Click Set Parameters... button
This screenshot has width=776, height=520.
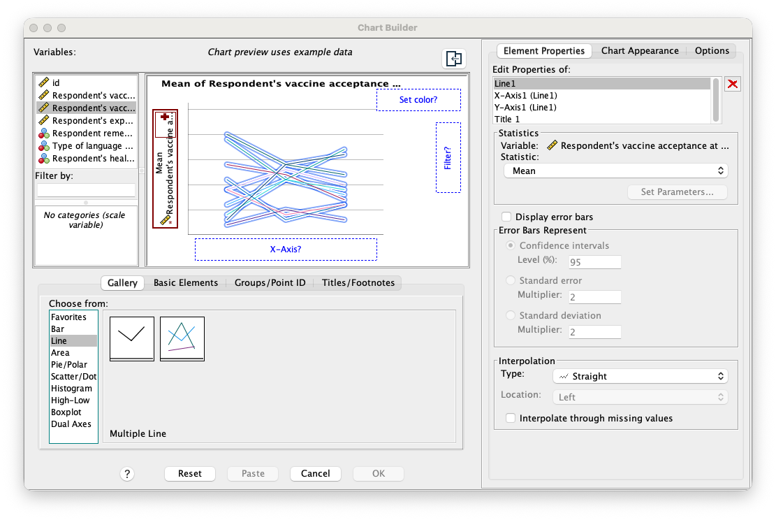(677, 192)
